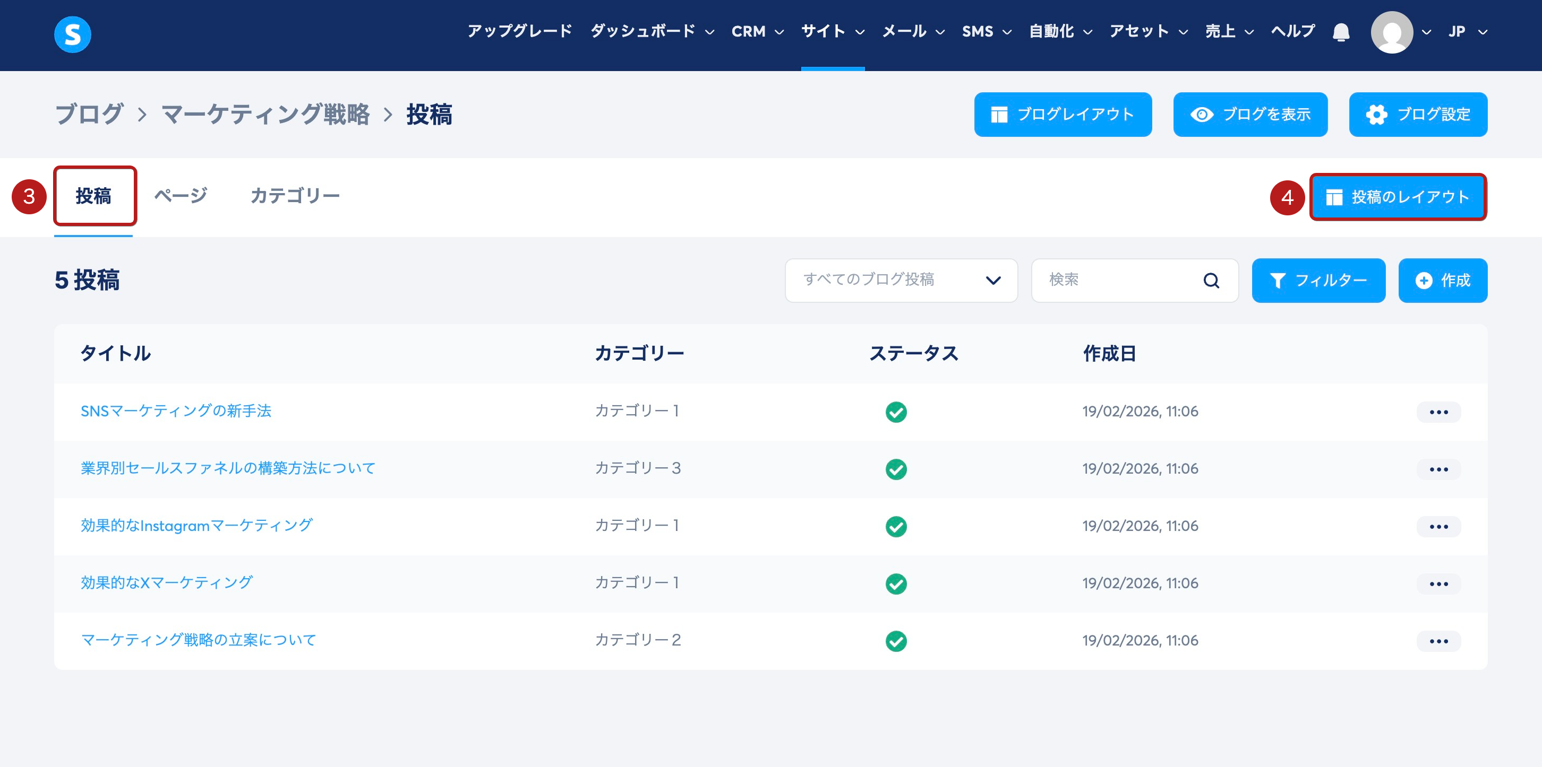Image resolution: width=1542 pixels, height=767 pixels.
Task: Switch to the ページ tab
Action: [180, 196]
